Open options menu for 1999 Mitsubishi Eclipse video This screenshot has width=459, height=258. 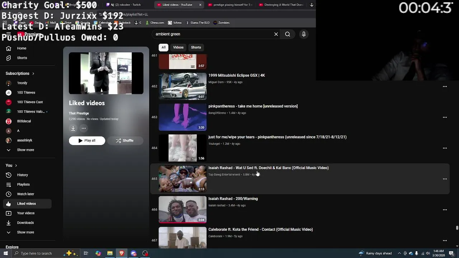(x=445, y=86)
